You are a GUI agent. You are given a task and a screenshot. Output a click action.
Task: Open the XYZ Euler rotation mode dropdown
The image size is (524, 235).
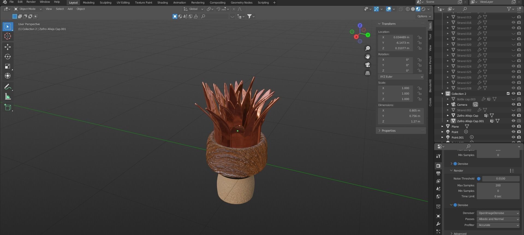click(x=401, y=77)
